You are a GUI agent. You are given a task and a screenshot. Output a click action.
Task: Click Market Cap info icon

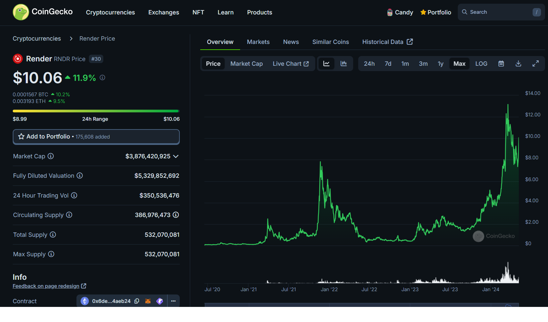(x=51, y=156)
